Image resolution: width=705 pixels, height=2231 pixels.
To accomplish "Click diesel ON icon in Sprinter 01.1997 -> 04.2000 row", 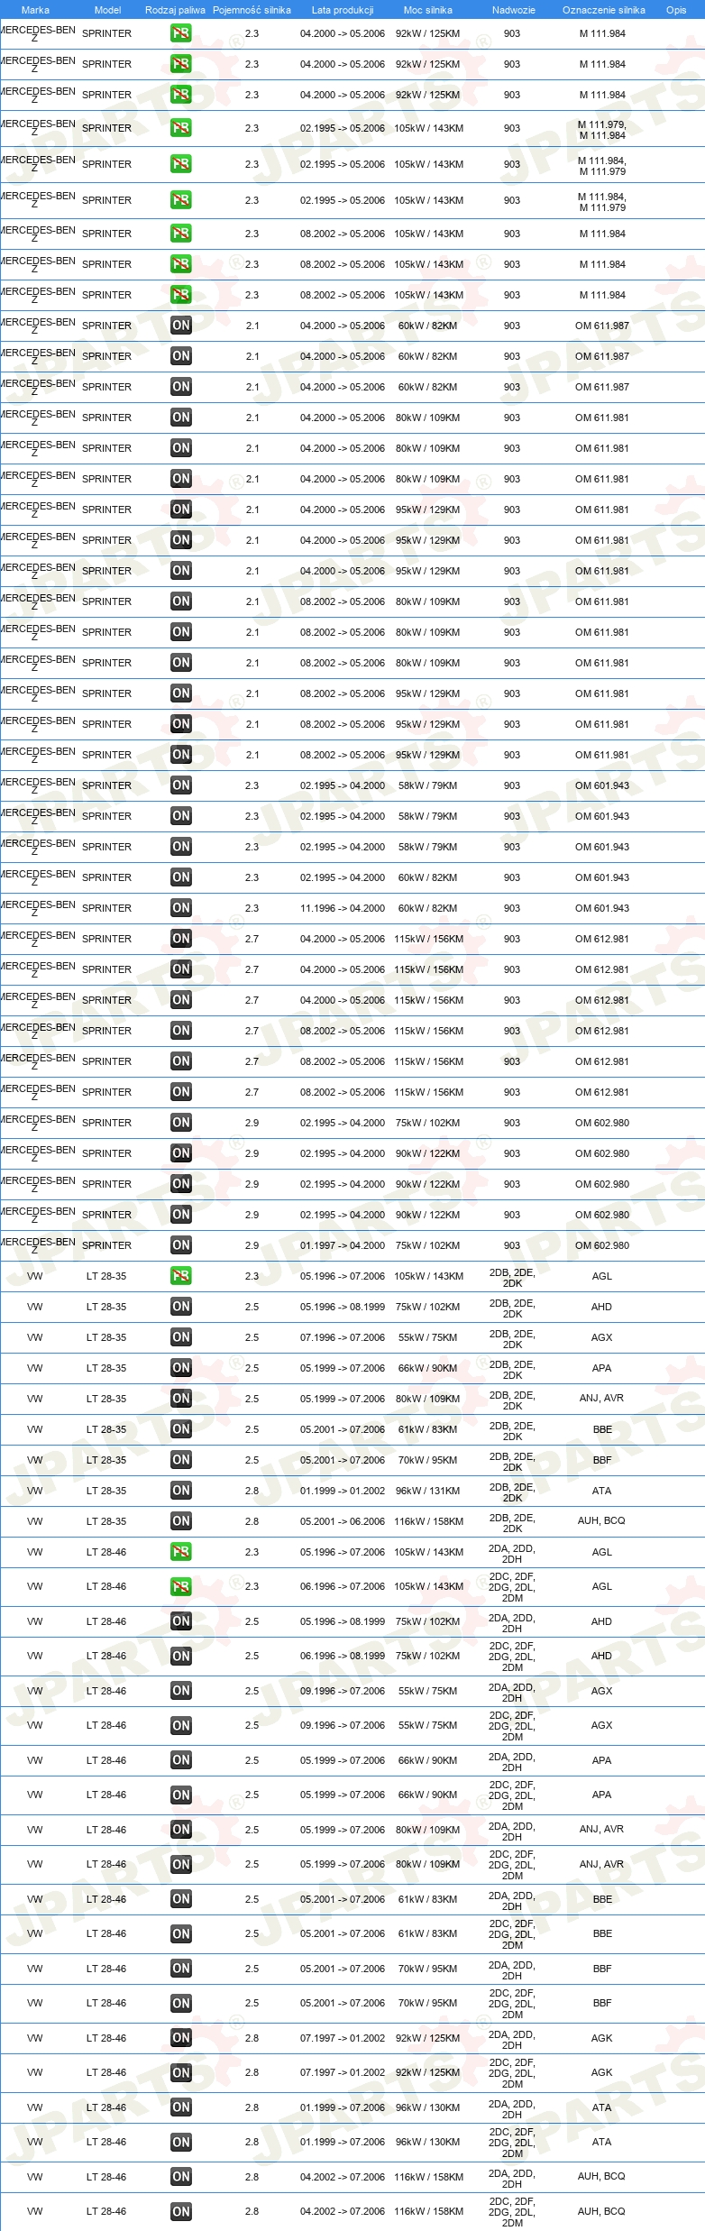I will click(x=181, y=1245).
